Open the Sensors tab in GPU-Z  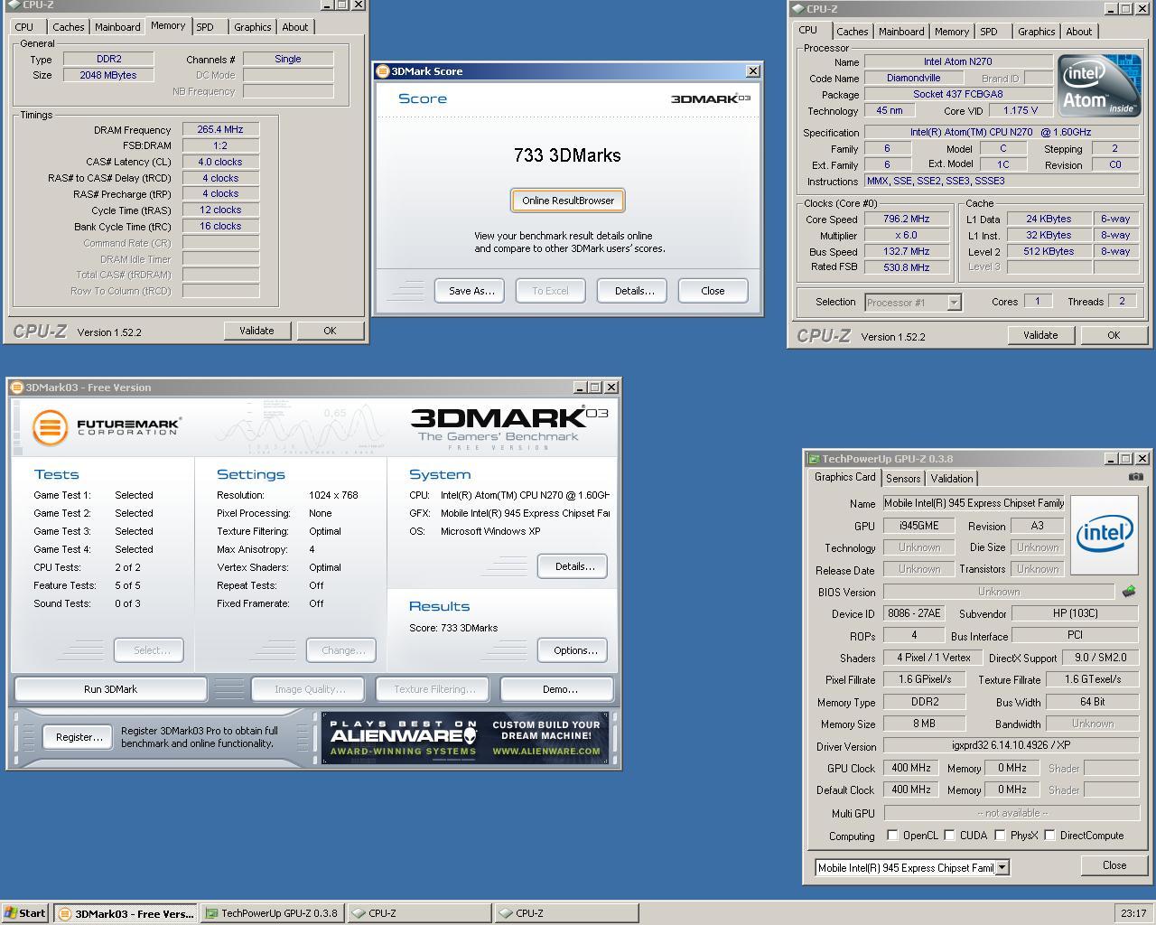pos(903,479)
